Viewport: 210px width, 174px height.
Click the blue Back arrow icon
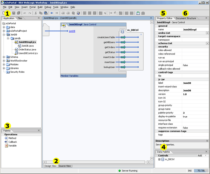point(52,13)
